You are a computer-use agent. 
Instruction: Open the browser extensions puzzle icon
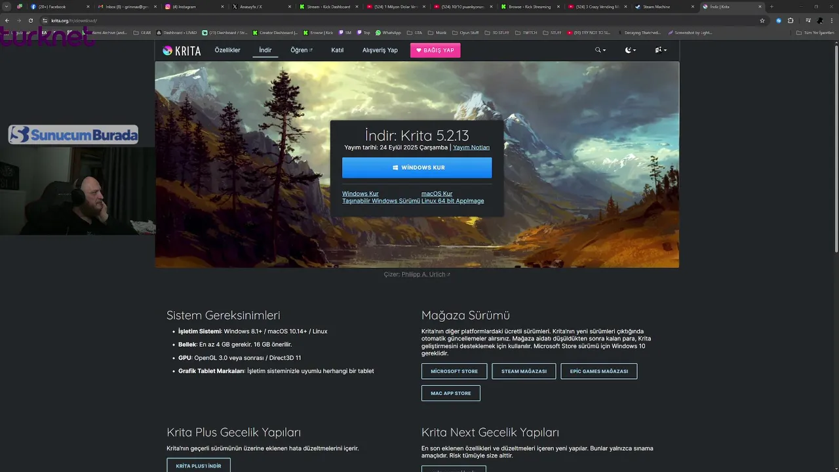[790, 20]
